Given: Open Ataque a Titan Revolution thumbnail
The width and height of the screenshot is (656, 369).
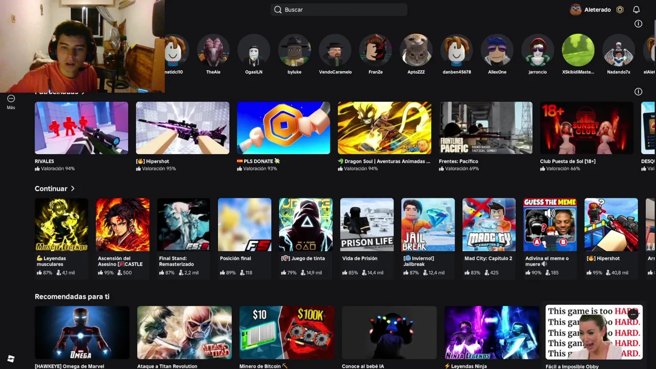Looking at the screenshot, I should pos(184,333).
